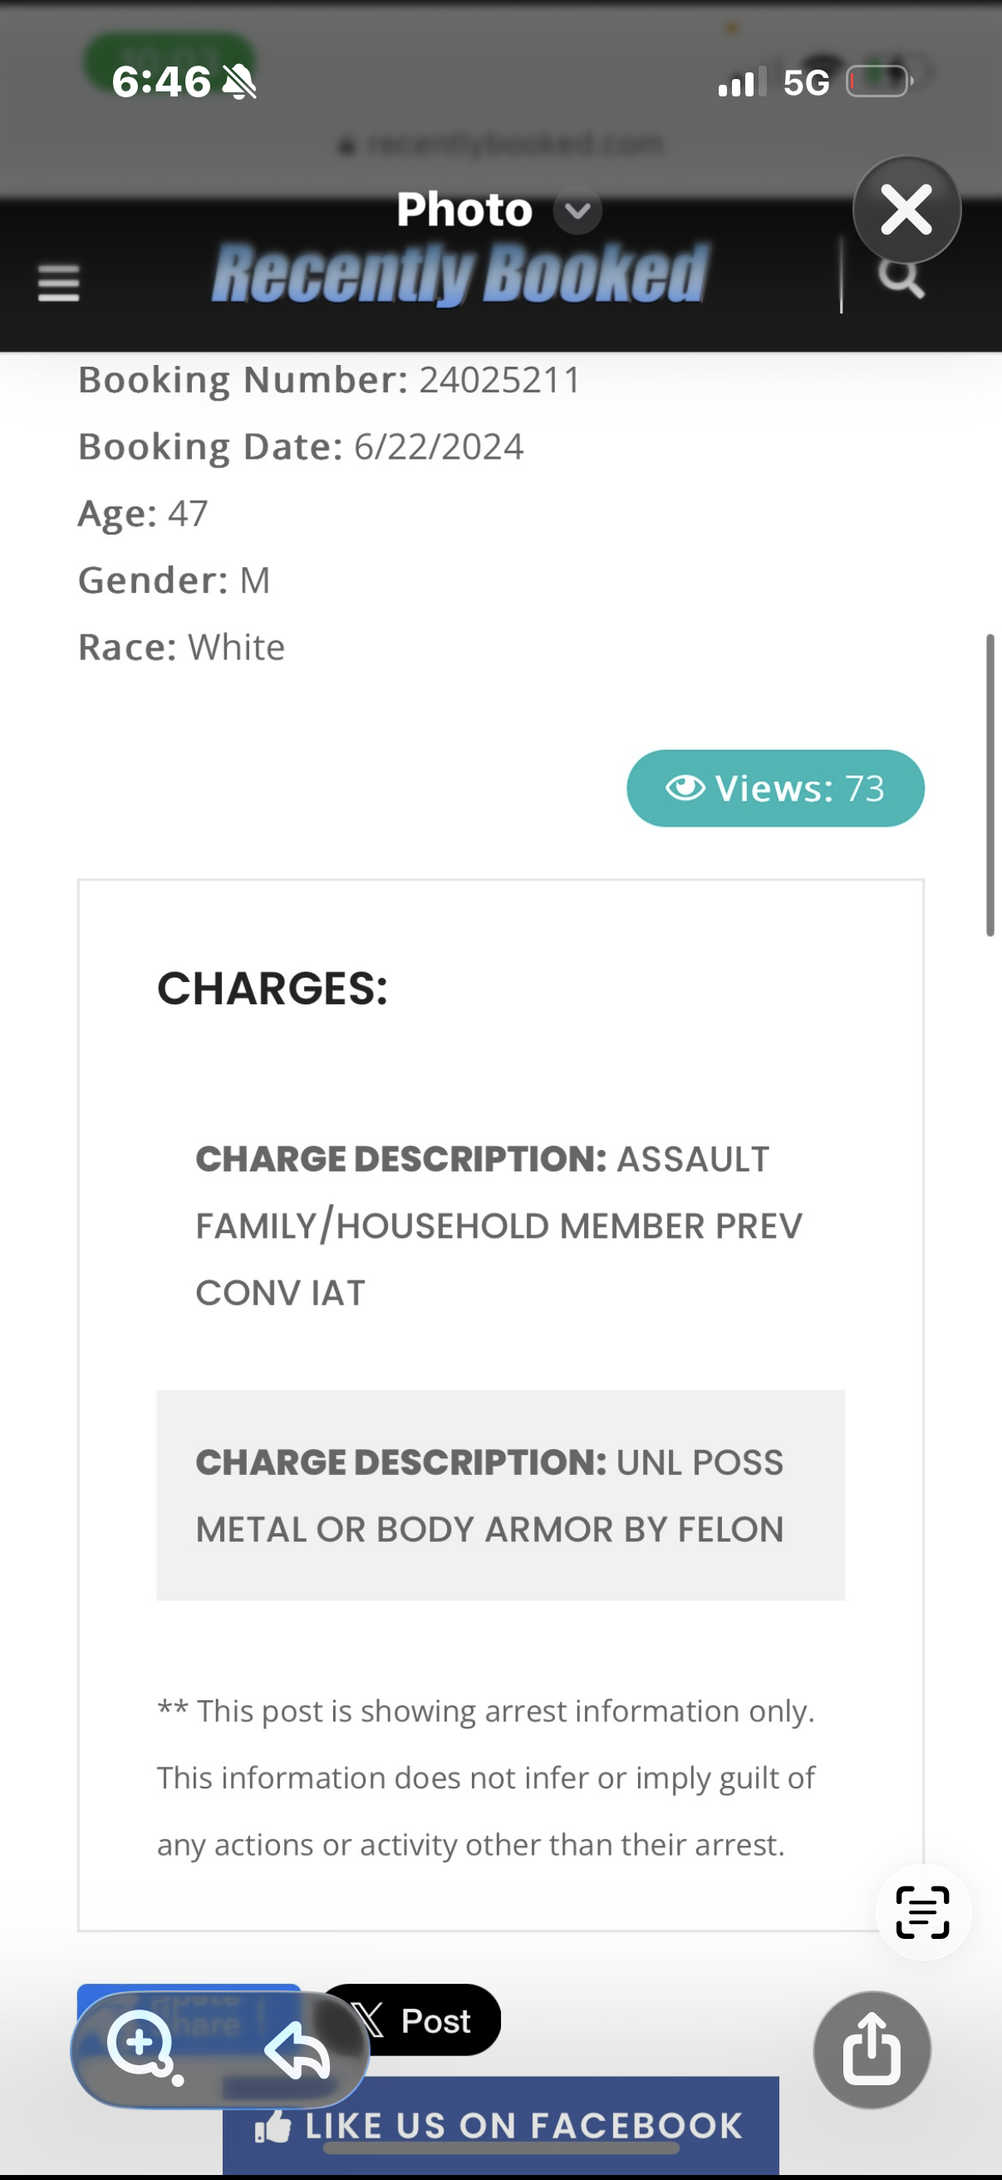Click the Views eye badge
The height and width of the screenshot is (2180, 1002).
774,788
